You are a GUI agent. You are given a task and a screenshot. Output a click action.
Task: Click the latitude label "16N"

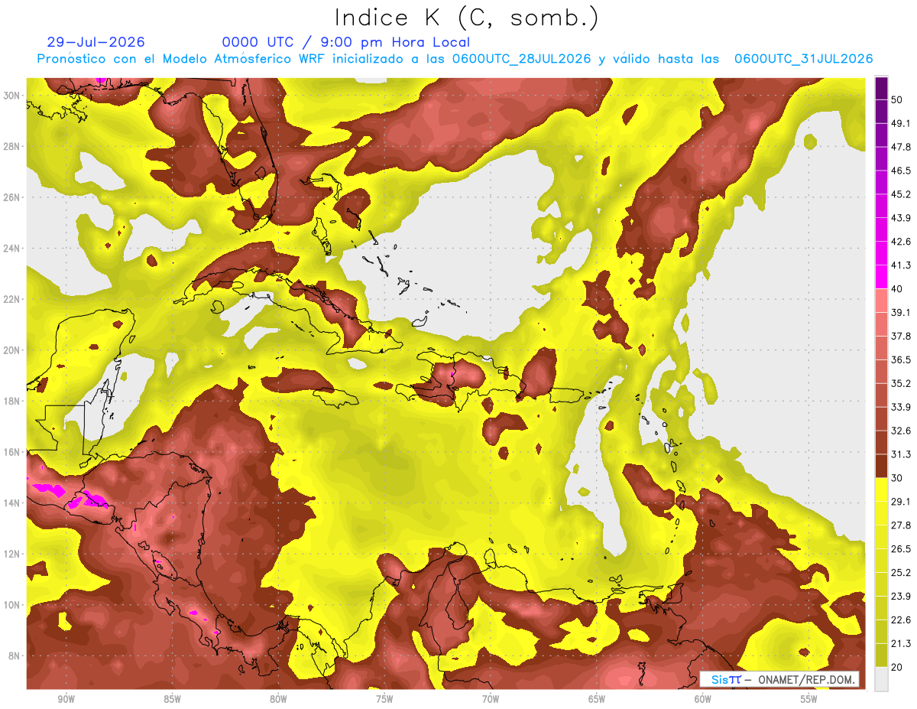[11, 452]
